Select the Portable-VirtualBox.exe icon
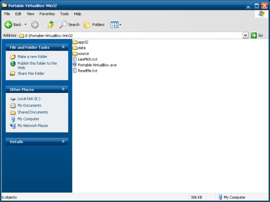The height and width of the screenshot is (202, 270). click(x=75, y=65)
